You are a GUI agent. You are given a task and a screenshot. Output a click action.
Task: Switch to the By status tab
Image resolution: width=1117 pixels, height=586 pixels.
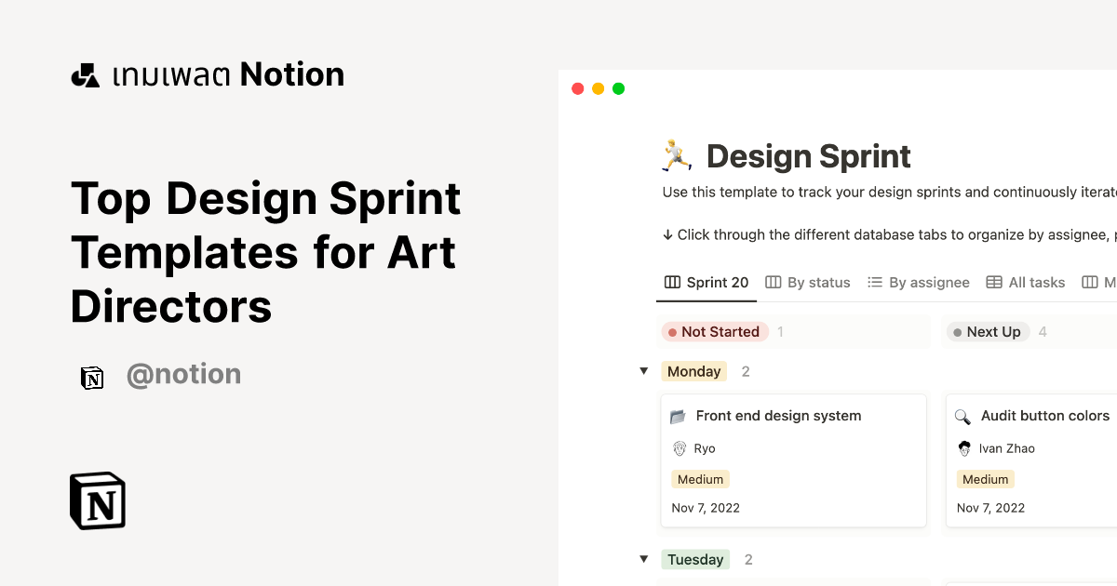point(807,283)
